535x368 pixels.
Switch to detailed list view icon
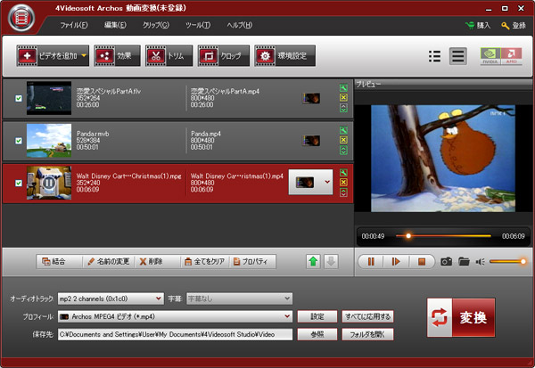(458, 56)
